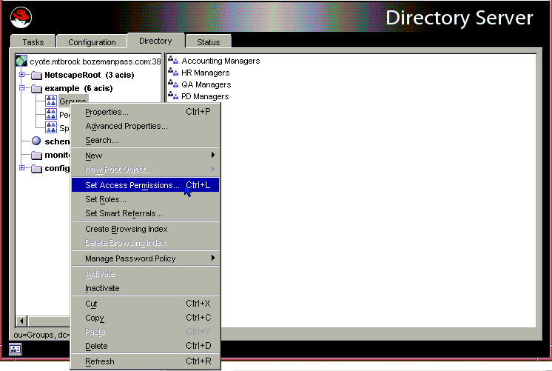This screenshot has width=552, height=371.
Task: Select the PD Managers entry
Action: [x=205, y=96]
